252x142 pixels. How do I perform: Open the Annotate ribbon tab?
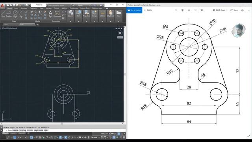(x=24, y=8)
